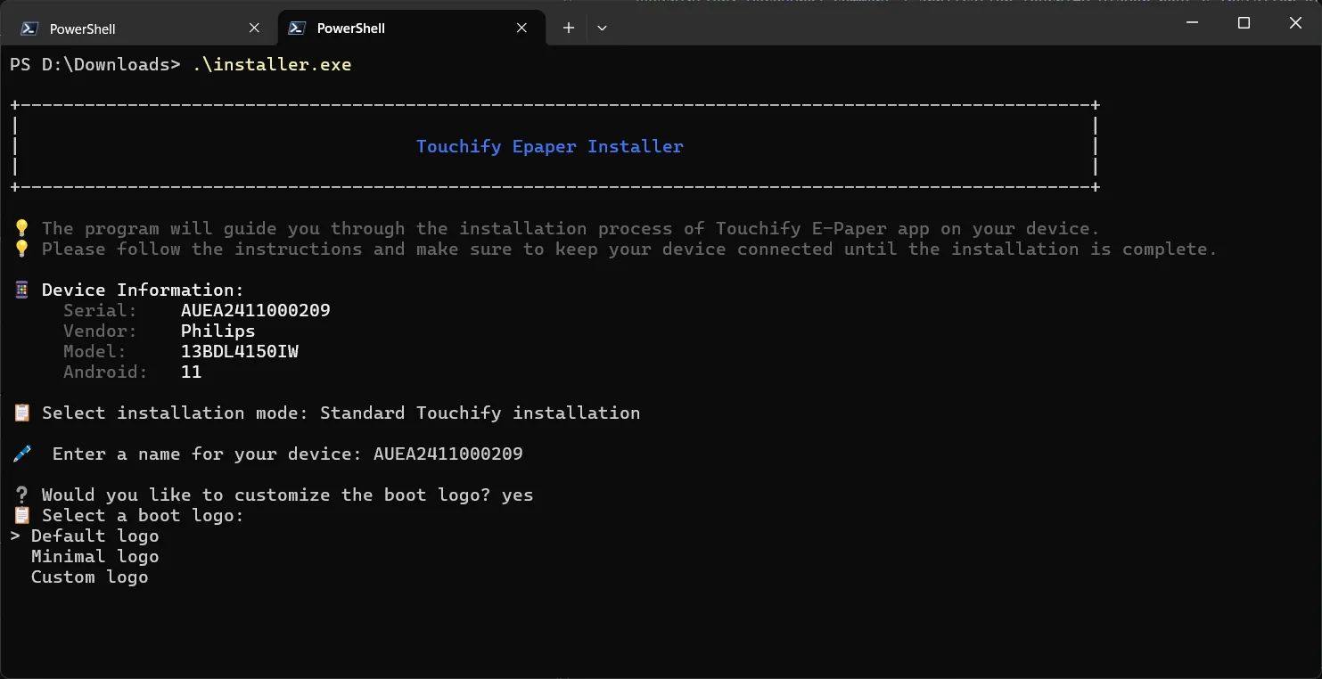
Task: Click the selection arrow beside Default logo
Action: [15, 536]
